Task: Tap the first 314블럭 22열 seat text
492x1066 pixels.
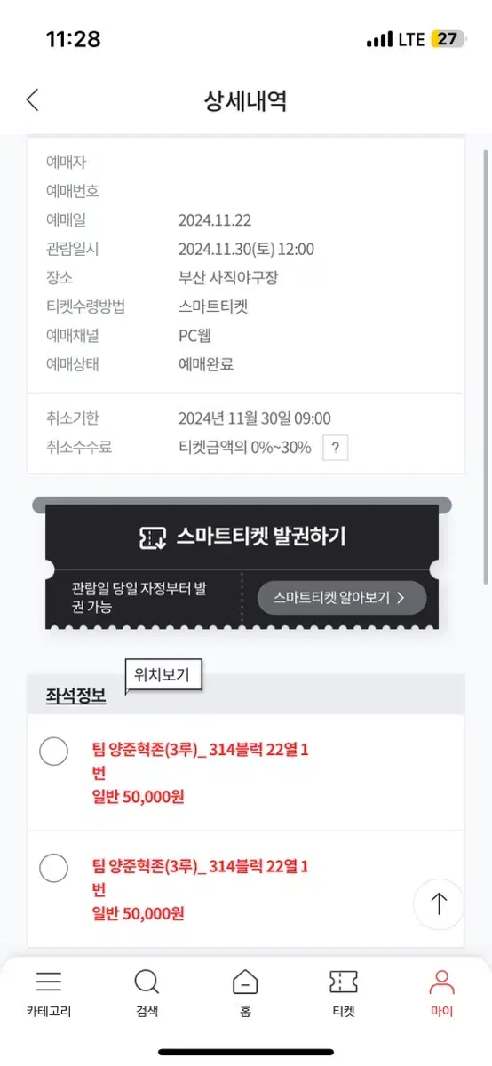Action: (x=201, y=761)
